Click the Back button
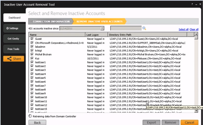This screenshot has width=203, height=125. tap(37, 122)
